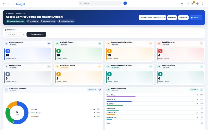Screen dimensions: 208x130
Task: Click the Refresh dashboard button
Action: coord(183,18)
